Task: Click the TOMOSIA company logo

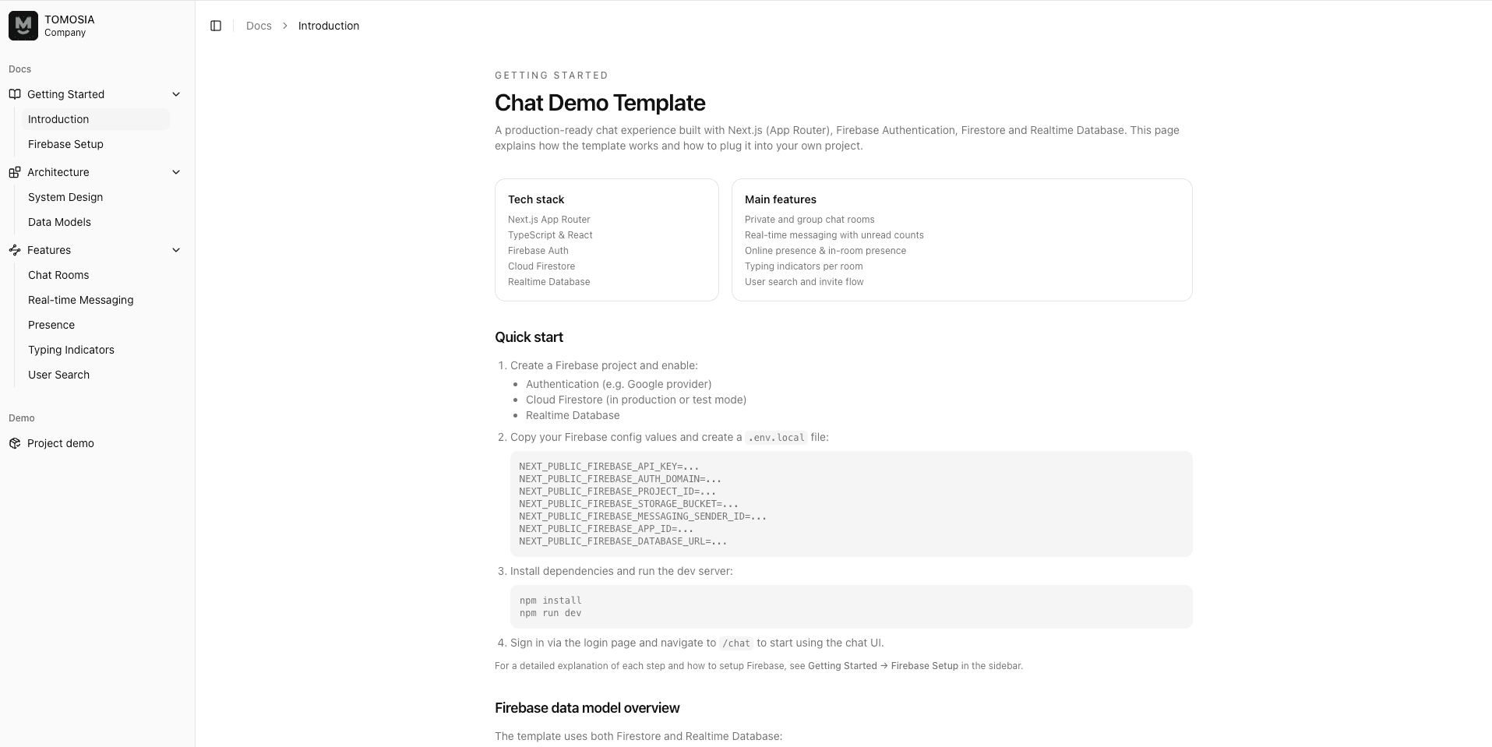Action: click(x=23, y=26)
